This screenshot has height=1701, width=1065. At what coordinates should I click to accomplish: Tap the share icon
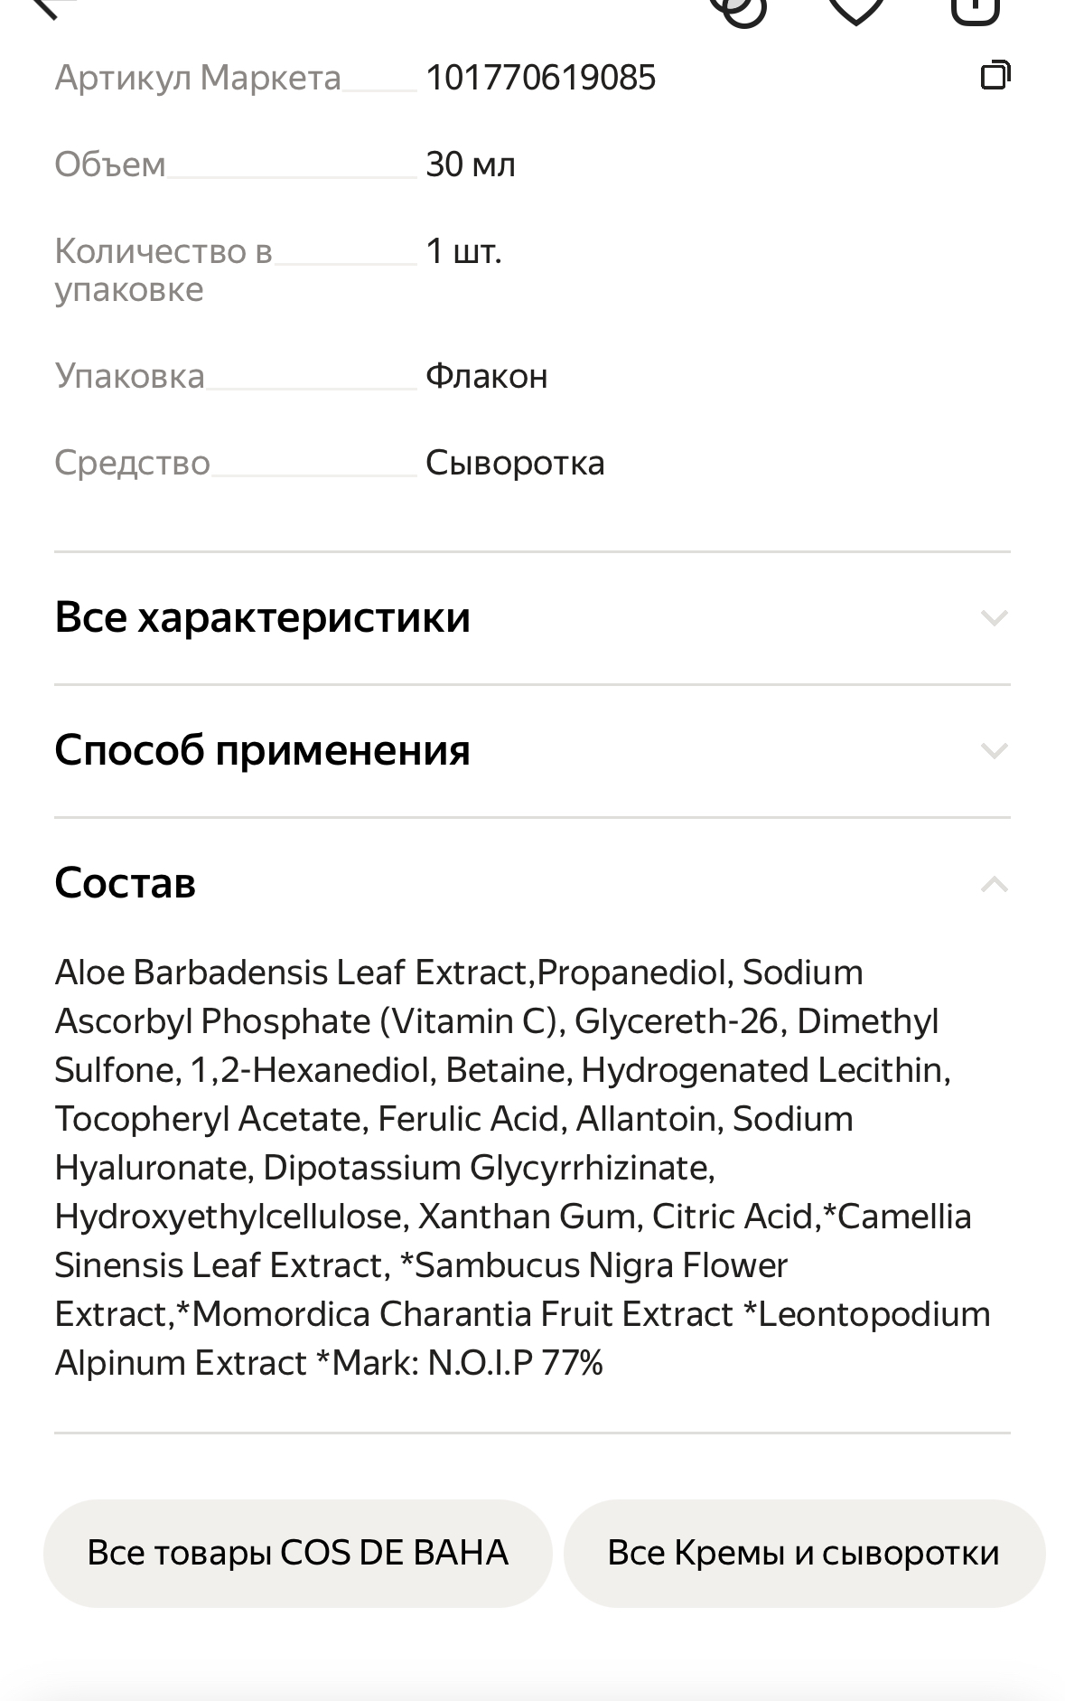coord(976,9)
